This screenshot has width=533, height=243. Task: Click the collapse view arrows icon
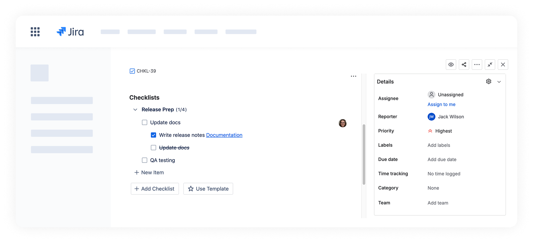click(490, 65)
